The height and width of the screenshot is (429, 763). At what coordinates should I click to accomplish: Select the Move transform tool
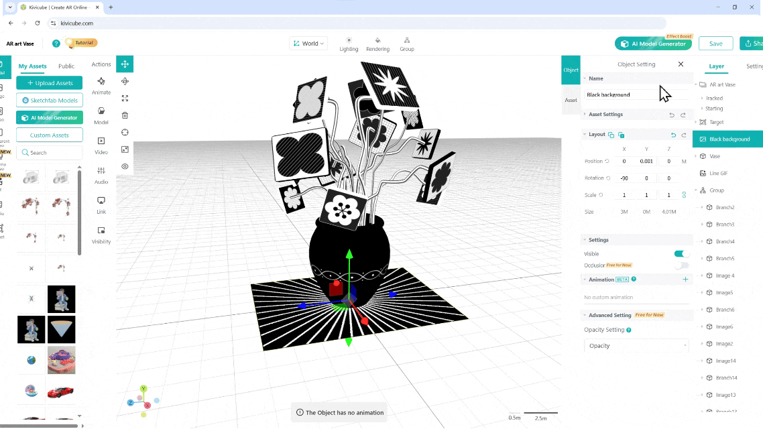coord(125,64)
